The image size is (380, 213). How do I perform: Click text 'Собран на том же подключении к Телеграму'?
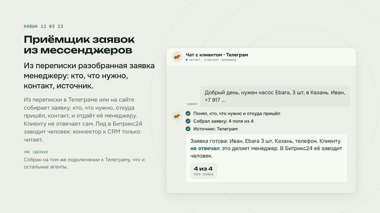pyautogui.click(x=84, y=163)
